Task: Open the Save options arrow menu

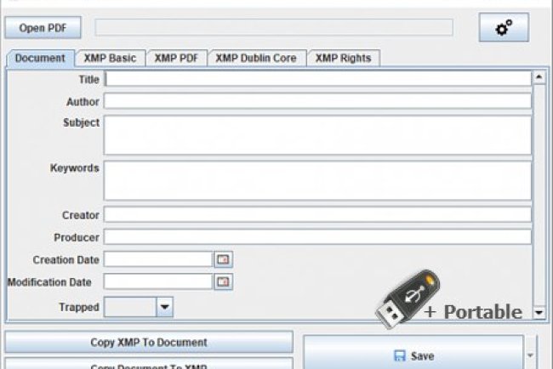Action: pyautogui.click(x=532, y=355)
